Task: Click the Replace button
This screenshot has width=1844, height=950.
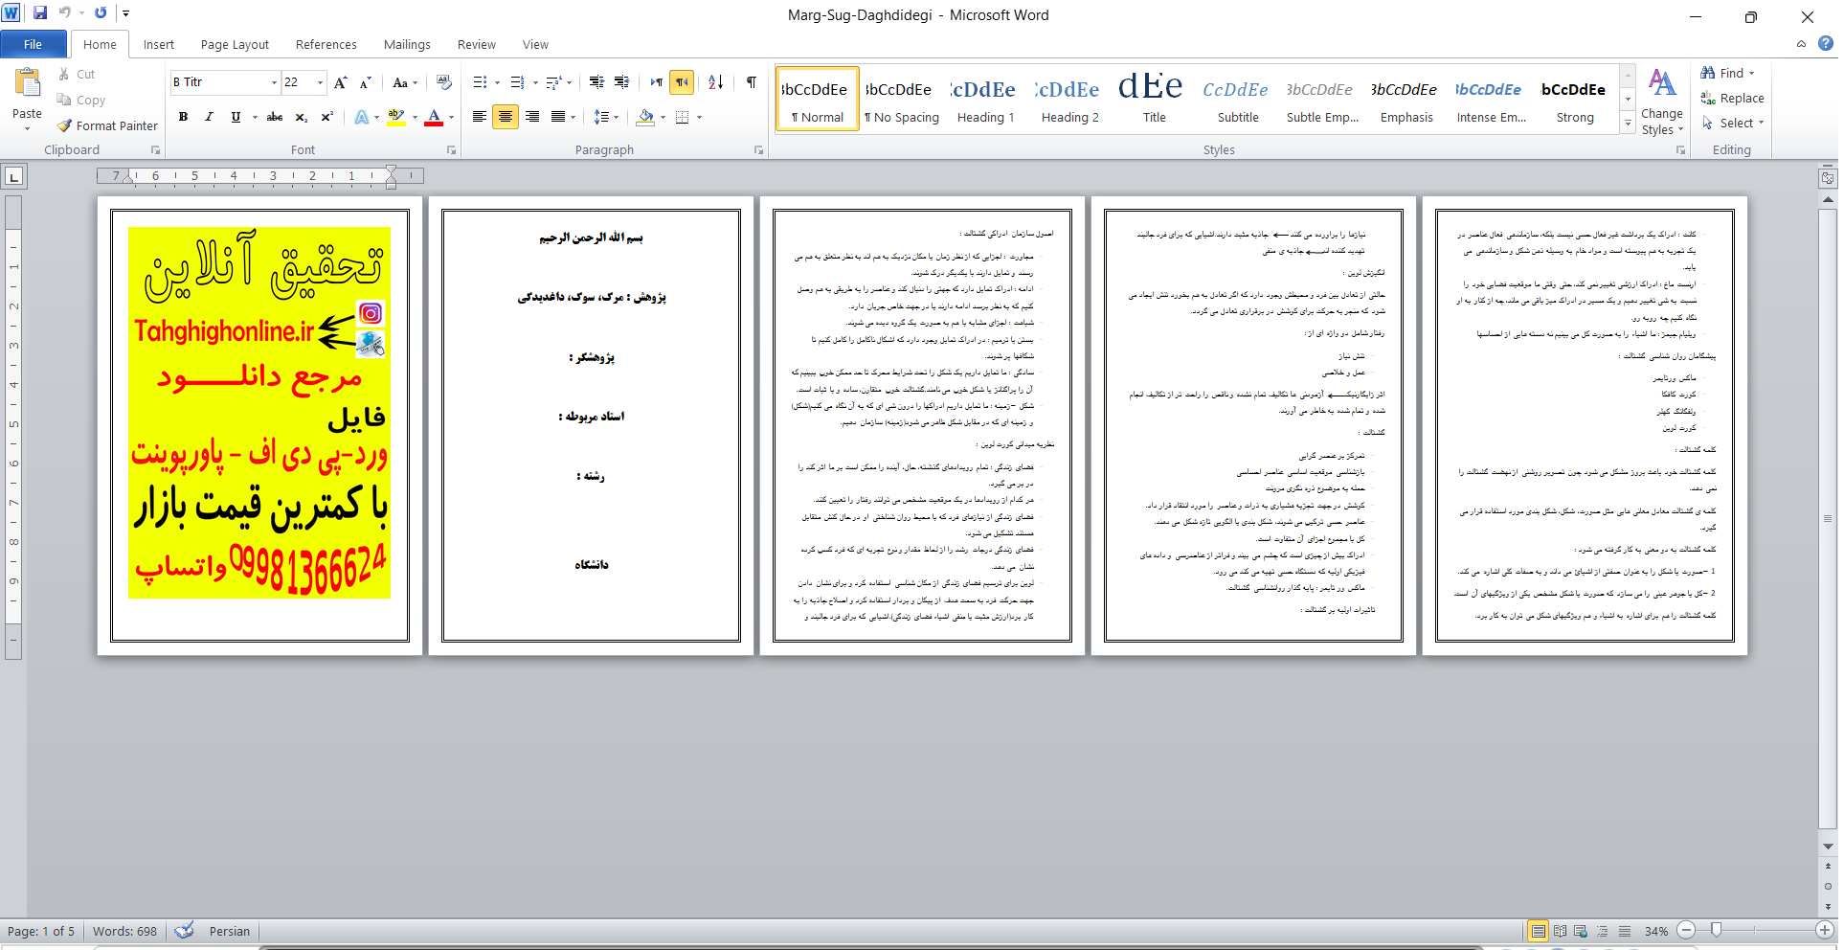Action: coord(1732,98)
